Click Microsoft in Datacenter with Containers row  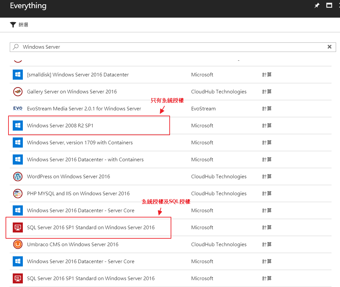tap(202, 159)
